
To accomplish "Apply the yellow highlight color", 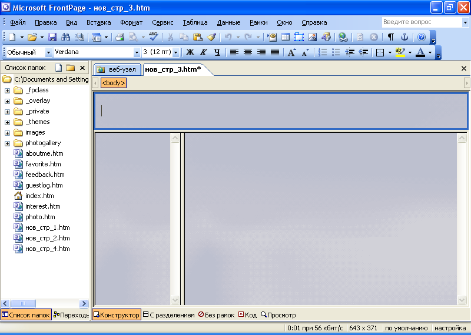I will coord(400,52).
